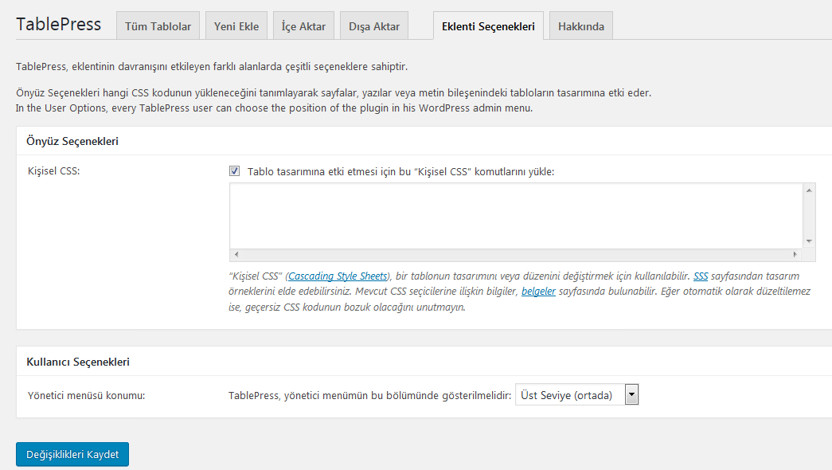Save with Değişiklikleri Kaydet button
Image resolution: width=832 pixels, height=470 pixels.
[x=72, y=454]
